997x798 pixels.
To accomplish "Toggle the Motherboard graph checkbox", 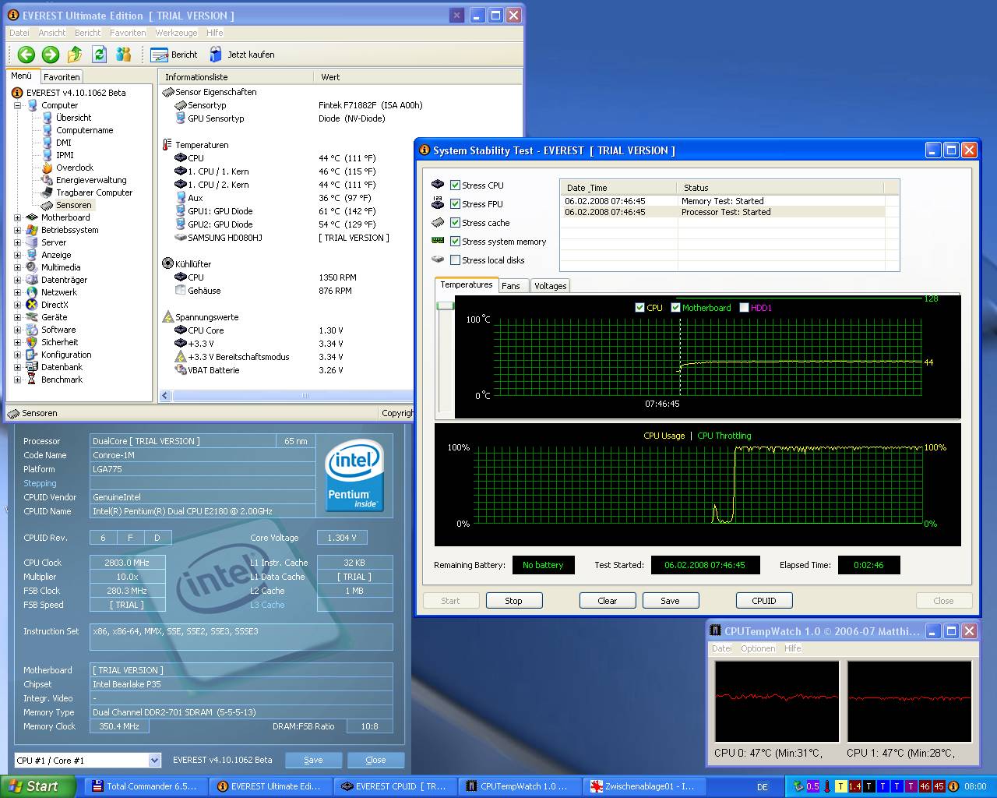I will click(x=675, y=308).
